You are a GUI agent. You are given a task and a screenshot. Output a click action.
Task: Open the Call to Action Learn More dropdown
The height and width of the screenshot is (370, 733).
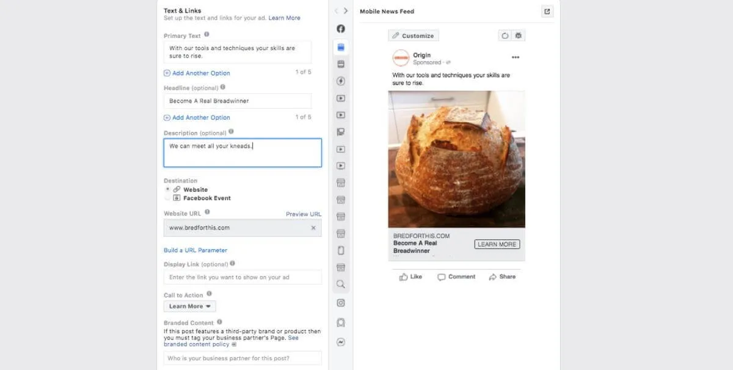(x=189, y=307)
